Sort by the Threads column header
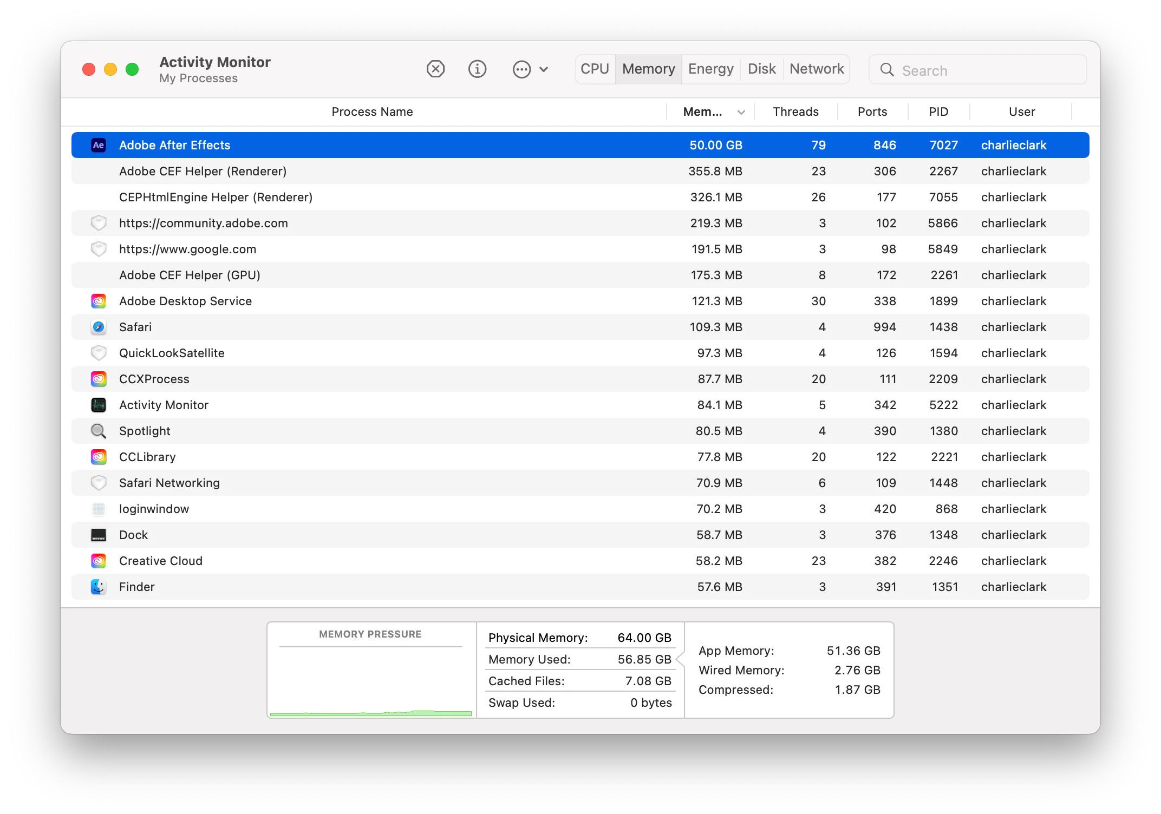1161x814 pixels. [795, 112]
